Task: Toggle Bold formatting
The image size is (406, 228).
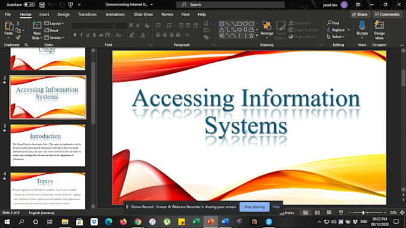Action: (75, 35)
